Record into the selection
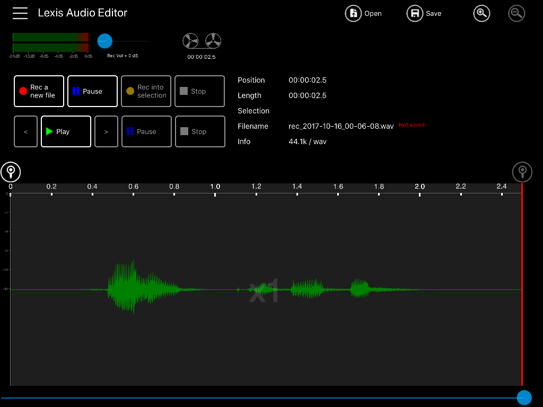 pos(146,91)
